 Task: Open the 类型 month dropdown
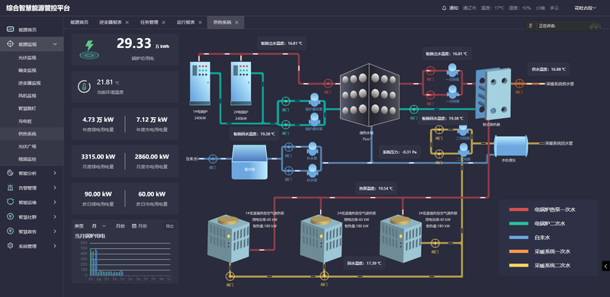pos(98,226)
